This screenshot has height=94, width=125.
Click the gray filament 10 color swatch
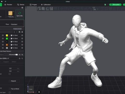(x=7, y=48)
